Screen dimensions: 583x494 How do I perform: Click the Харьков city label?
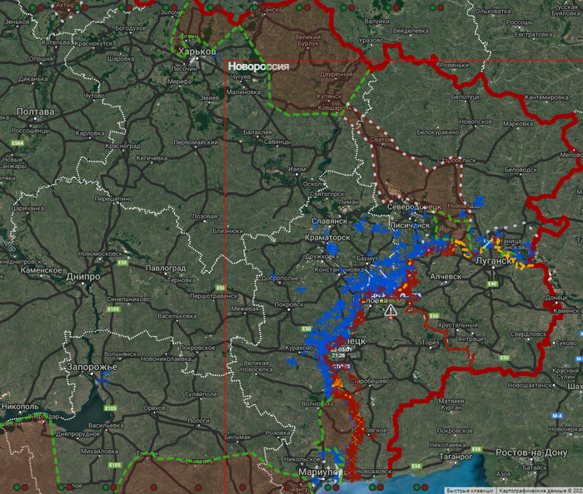(197, 52)
